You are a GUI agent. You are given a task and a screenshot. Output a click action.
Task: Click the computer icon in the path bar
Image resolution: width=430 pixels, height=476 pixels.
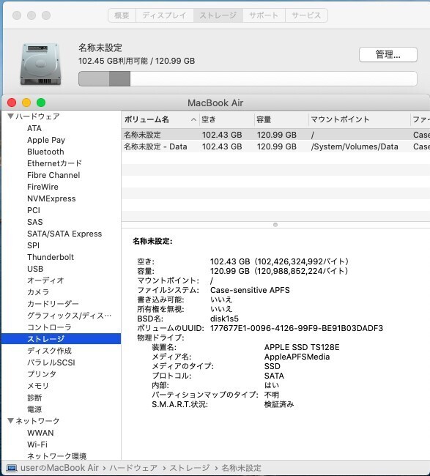pyautogui.click(x=12, y=468)
